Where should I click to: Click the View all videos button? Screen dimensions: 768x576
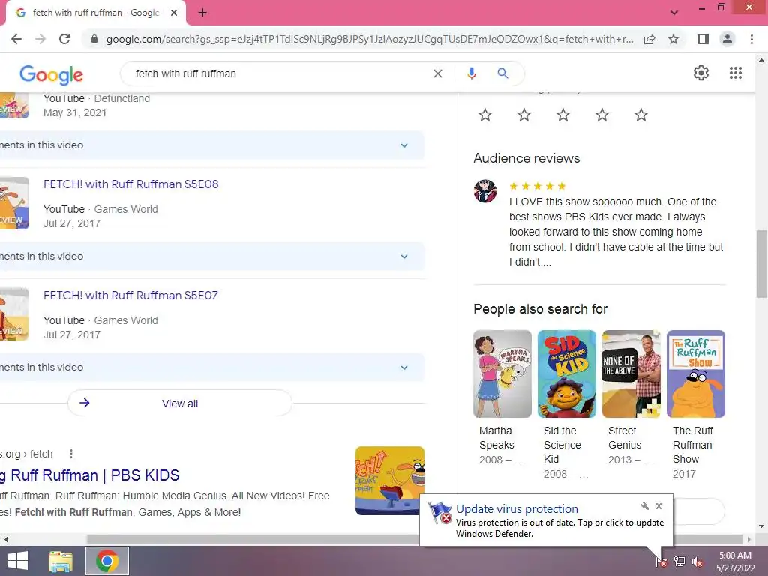pyautogui.click(x=180, y=403)
